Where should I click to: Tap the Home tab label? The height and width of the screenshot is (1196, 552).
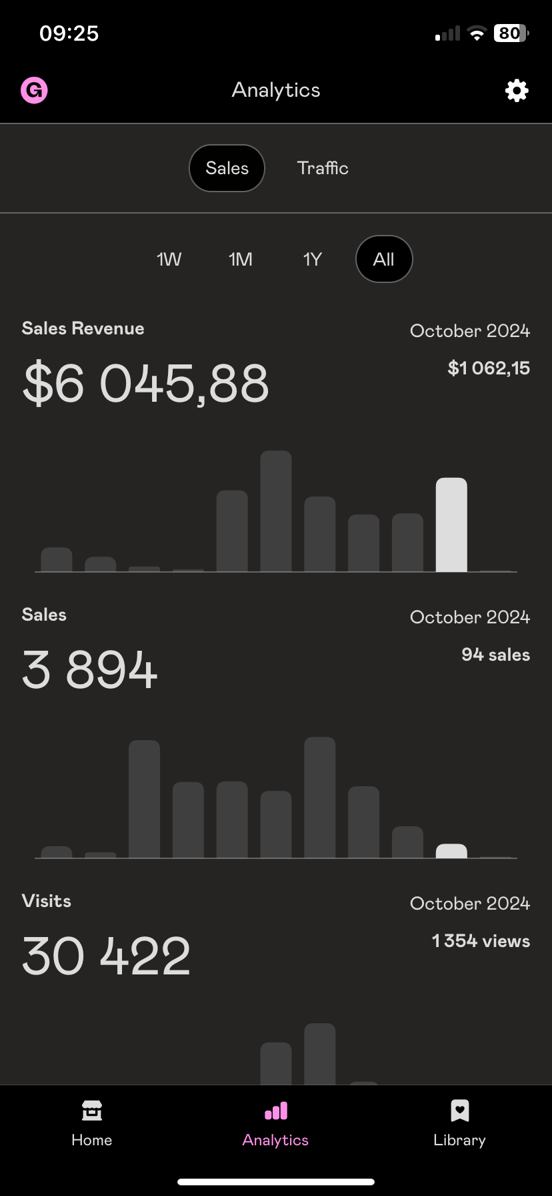point(92,1140)
